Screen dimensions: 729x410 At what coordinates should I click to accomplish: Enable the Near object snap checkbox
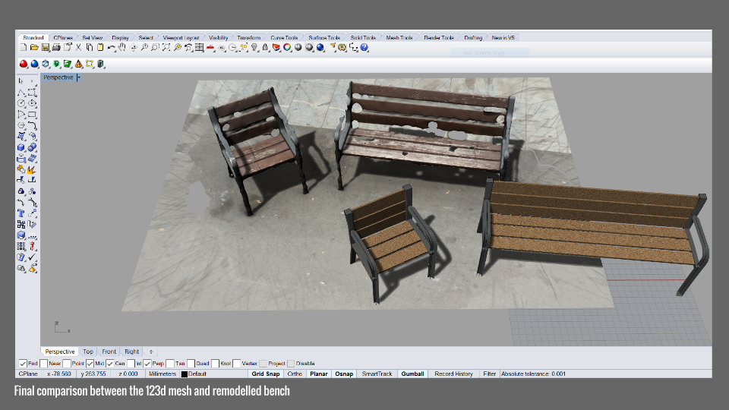pos(43,364)
